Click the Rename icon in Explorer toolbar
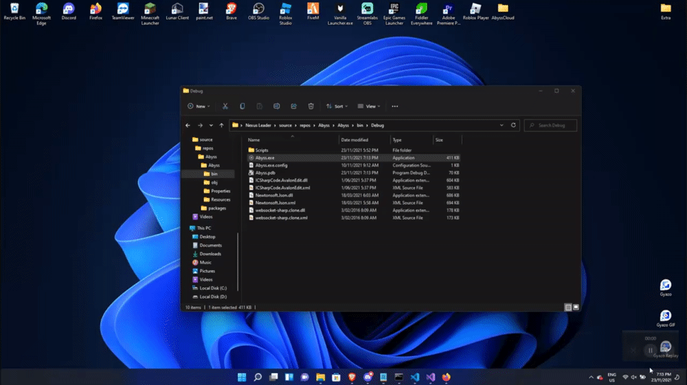This screenshot has height=385, width=687. tap(277, 107)
